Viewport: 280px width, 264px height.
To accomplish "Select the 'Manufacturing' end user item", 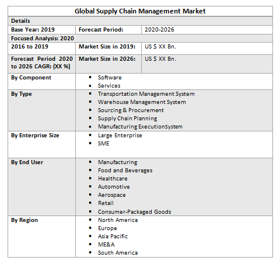I will tap(117, 162).
